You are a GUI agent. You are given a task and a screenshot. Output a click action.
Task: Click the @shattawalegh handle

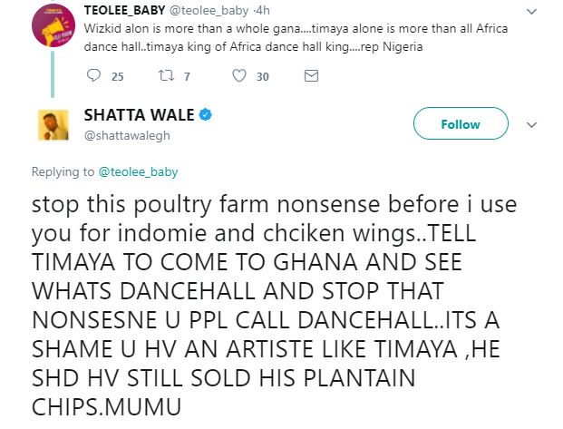(126, 135)
